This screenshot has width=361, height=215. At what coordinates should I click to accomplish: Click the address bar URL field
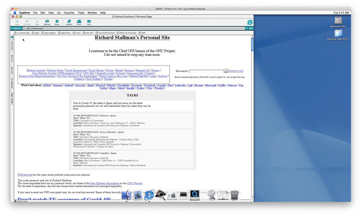[134, 28]
